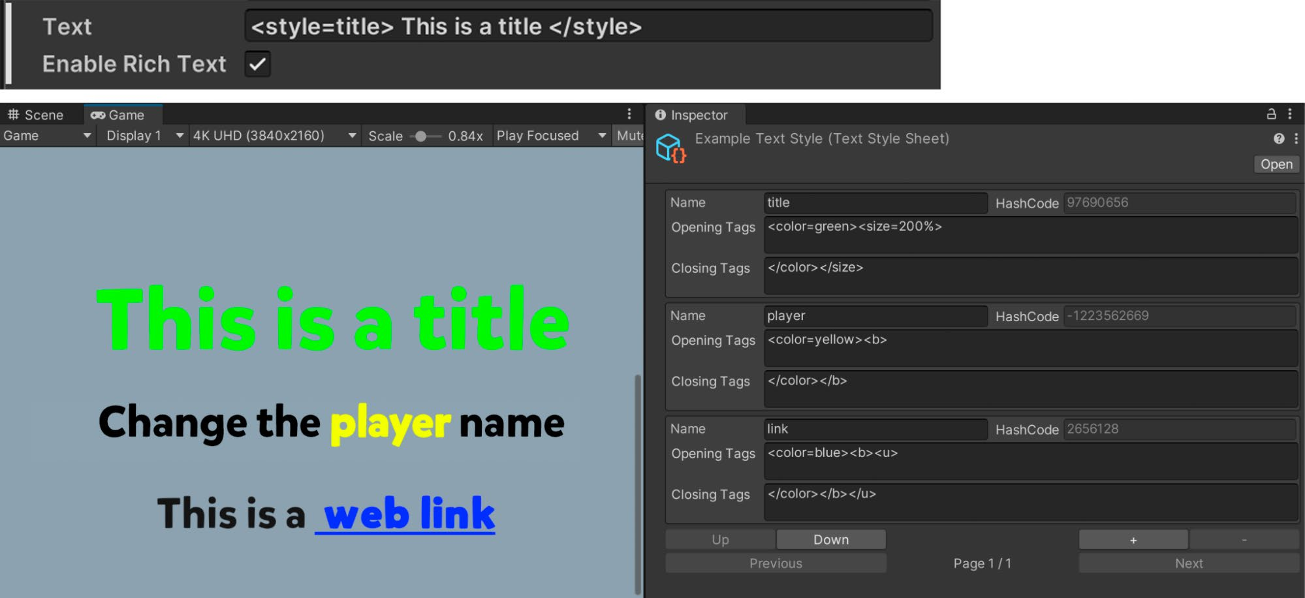Click the Text Style Sheet asset icon

671,148
